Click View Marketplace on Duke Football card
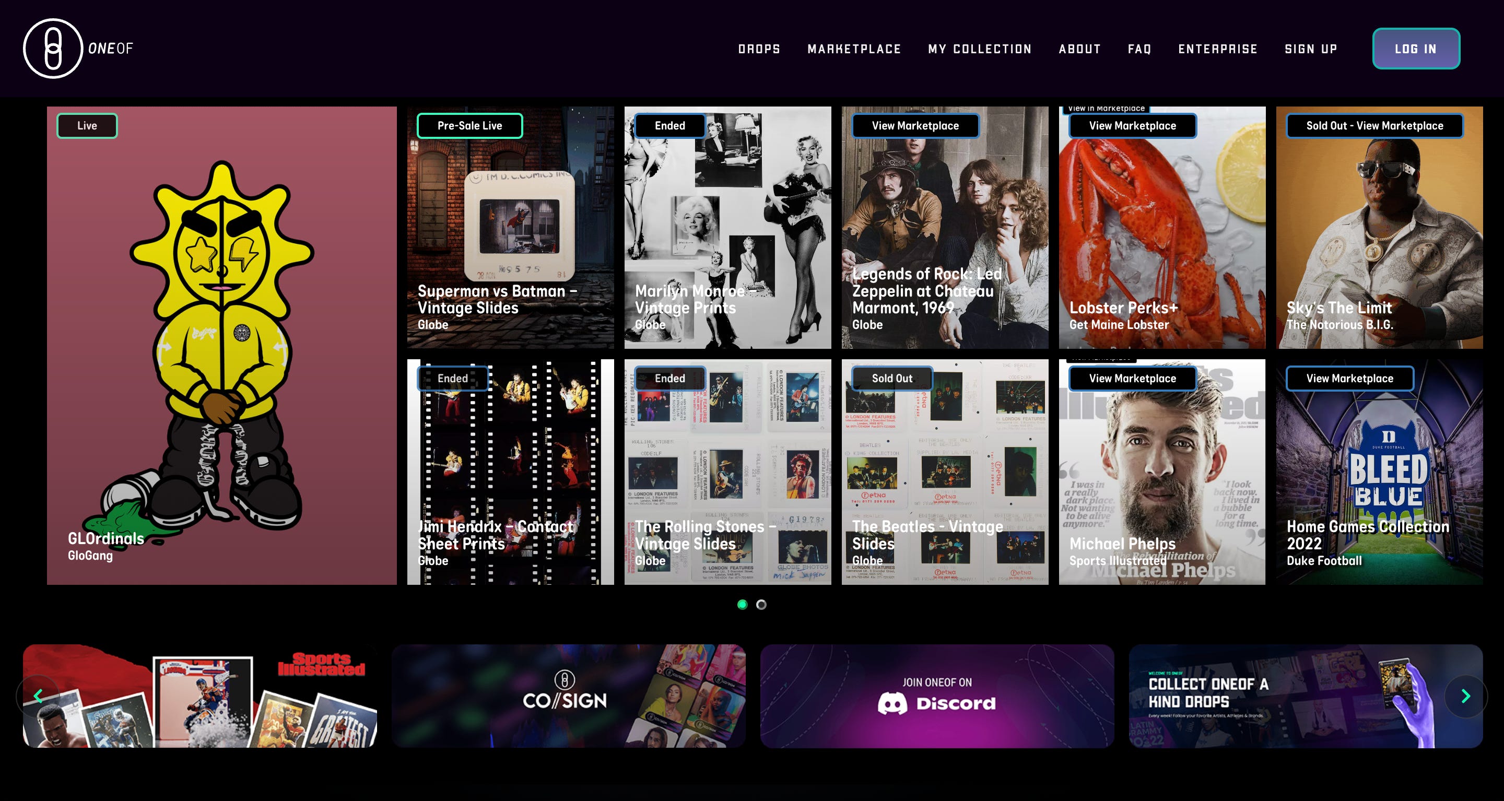1504x801 pixels. pyautogui.click(x=1349, y=379)
